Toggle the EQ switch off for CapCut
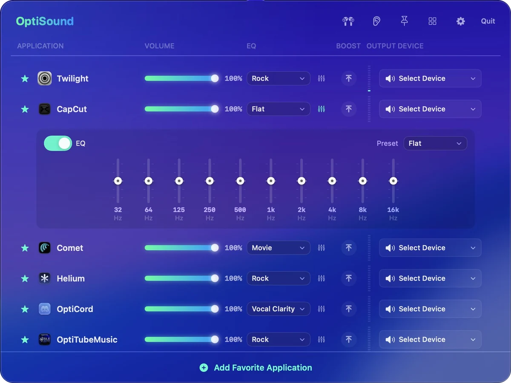Viewport: 511px width, 383px height. 58,143
